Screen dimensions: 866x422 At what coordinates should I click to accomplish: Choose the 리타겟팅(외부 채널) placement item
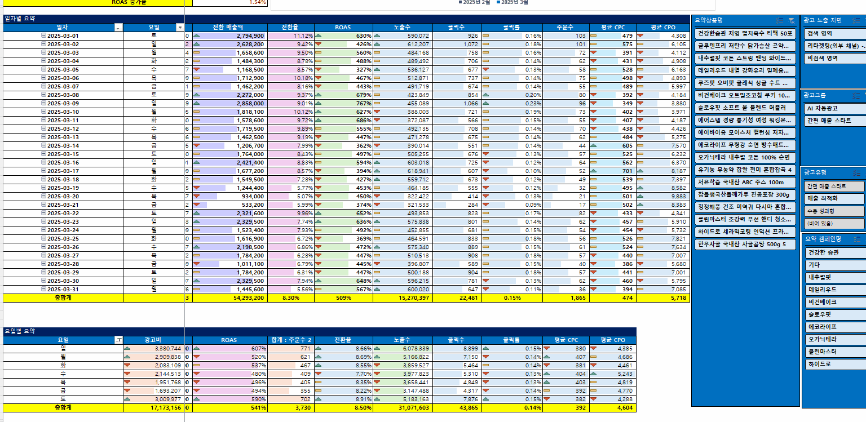pyautogui.click(x=835, y=46)
